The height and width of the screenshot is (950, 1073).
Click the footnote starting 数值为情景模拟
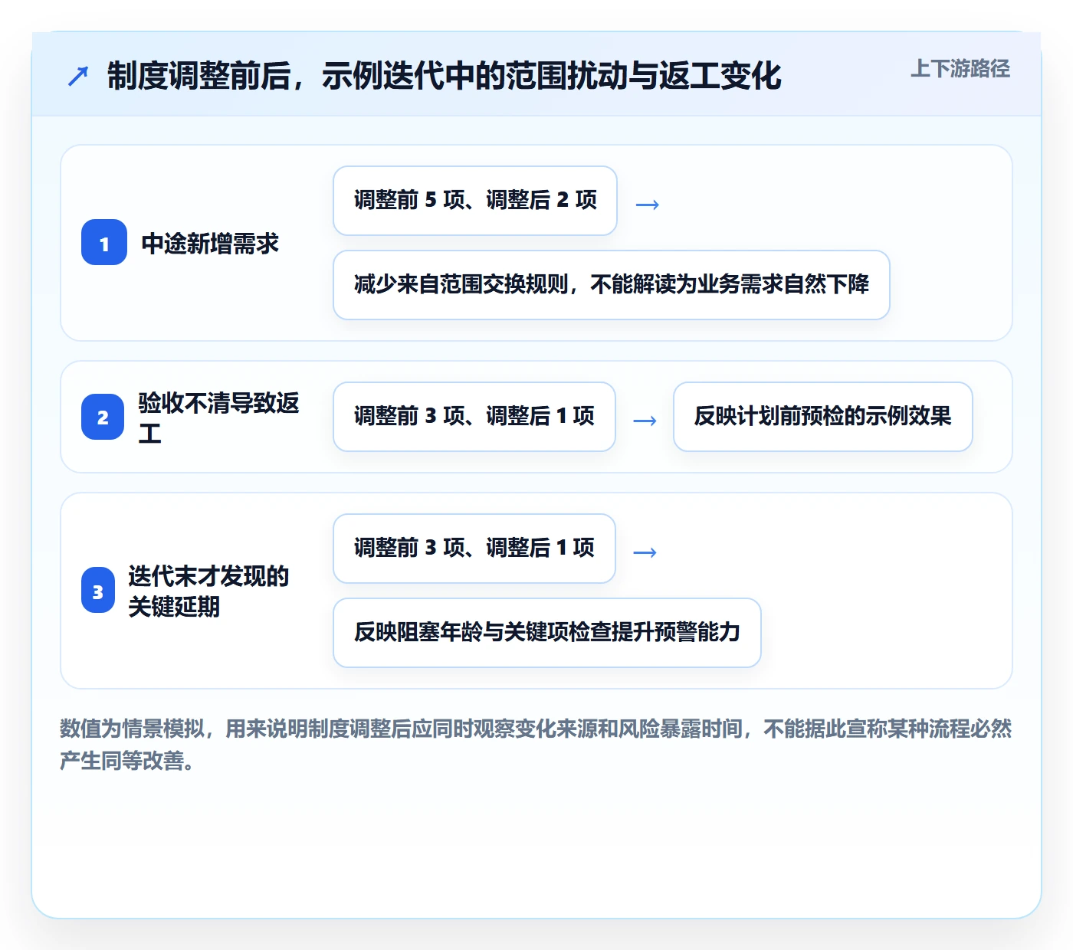[536, 744]
